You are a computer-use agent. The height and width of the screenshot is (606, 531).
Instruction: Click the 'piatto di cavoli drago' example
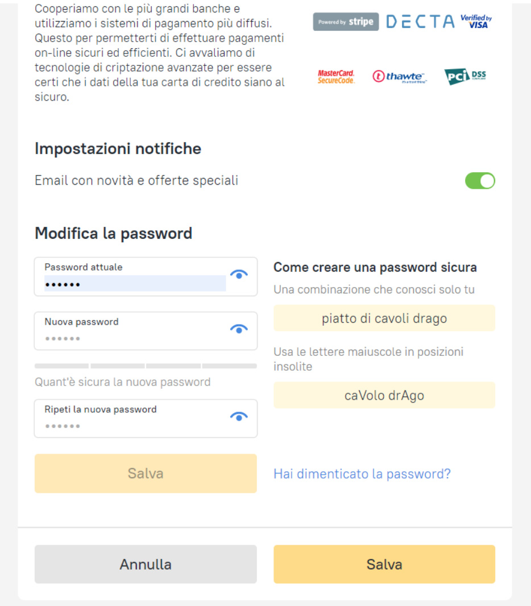[384, 318]
